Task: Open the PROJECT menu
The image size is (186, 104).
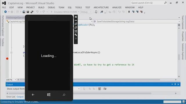Action: point(31,8)
